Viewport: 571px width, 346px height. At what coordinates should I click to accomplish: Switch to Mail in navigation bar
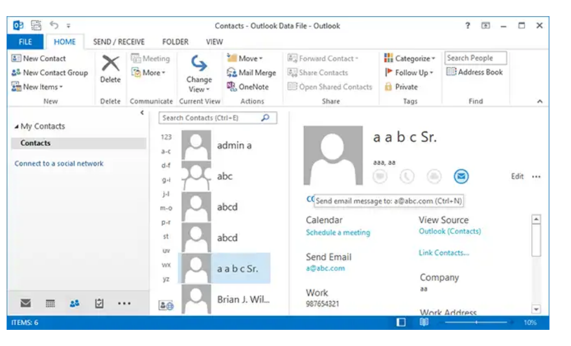click(x=26, y=303)
